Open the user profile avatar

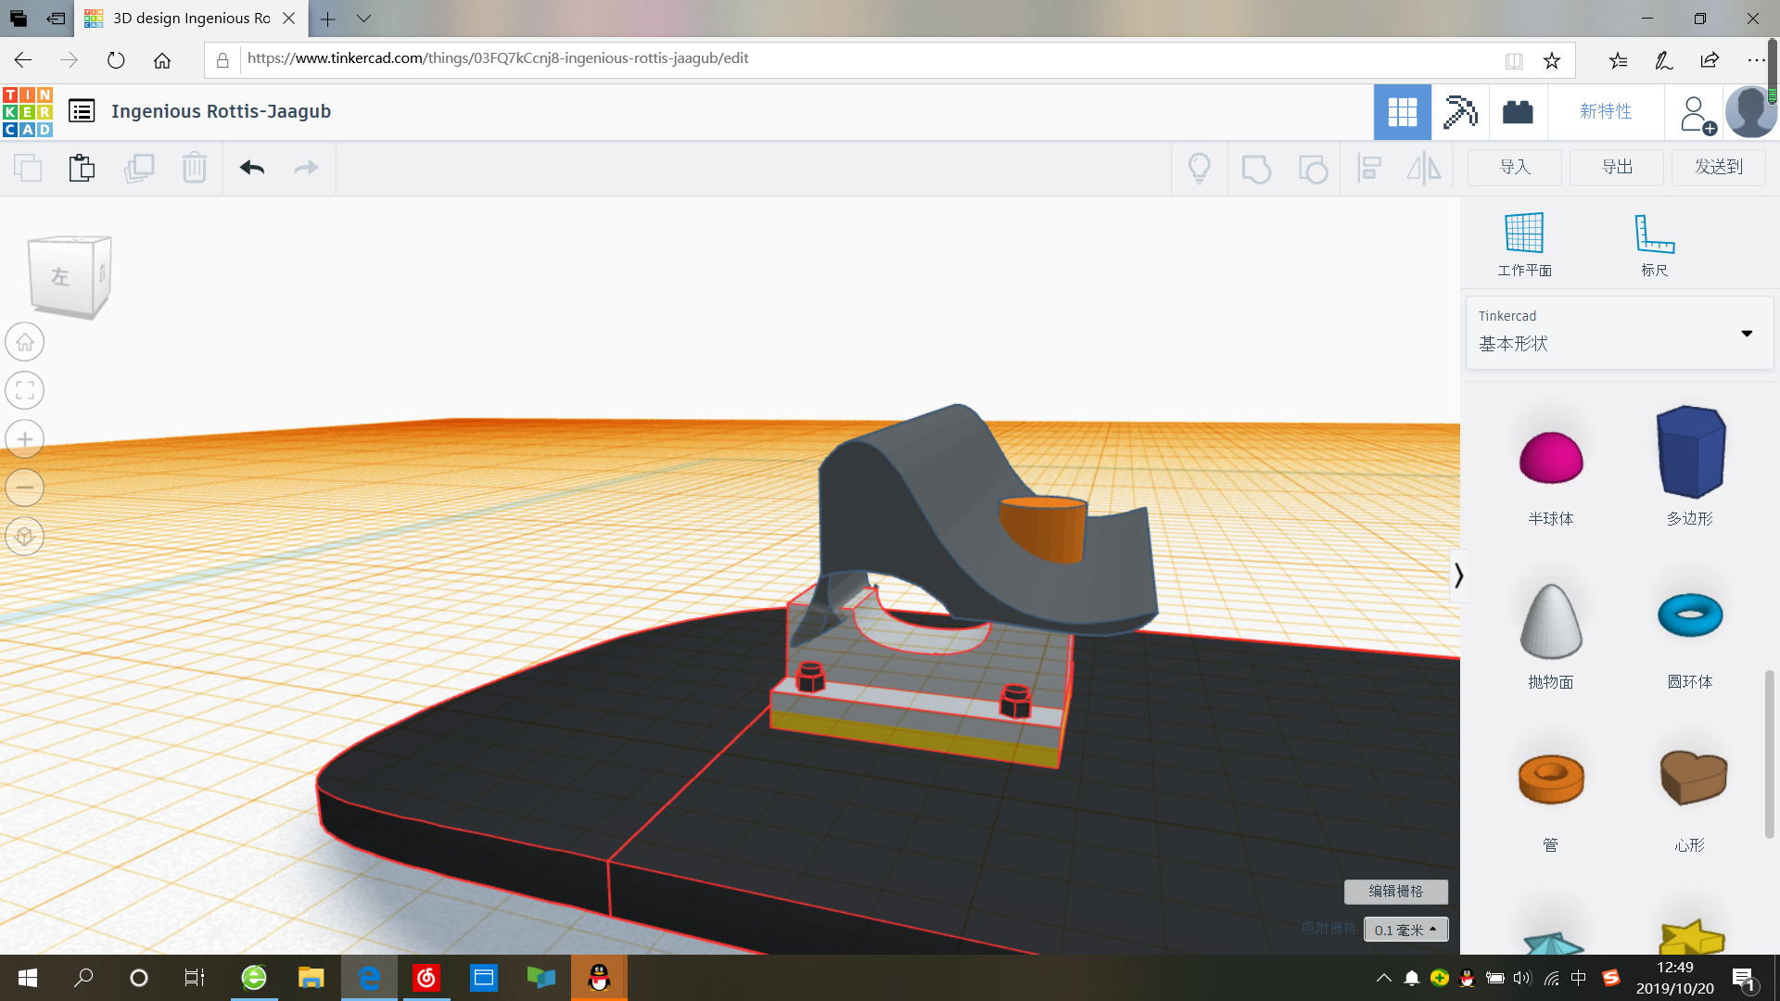tap(1751, 112)
